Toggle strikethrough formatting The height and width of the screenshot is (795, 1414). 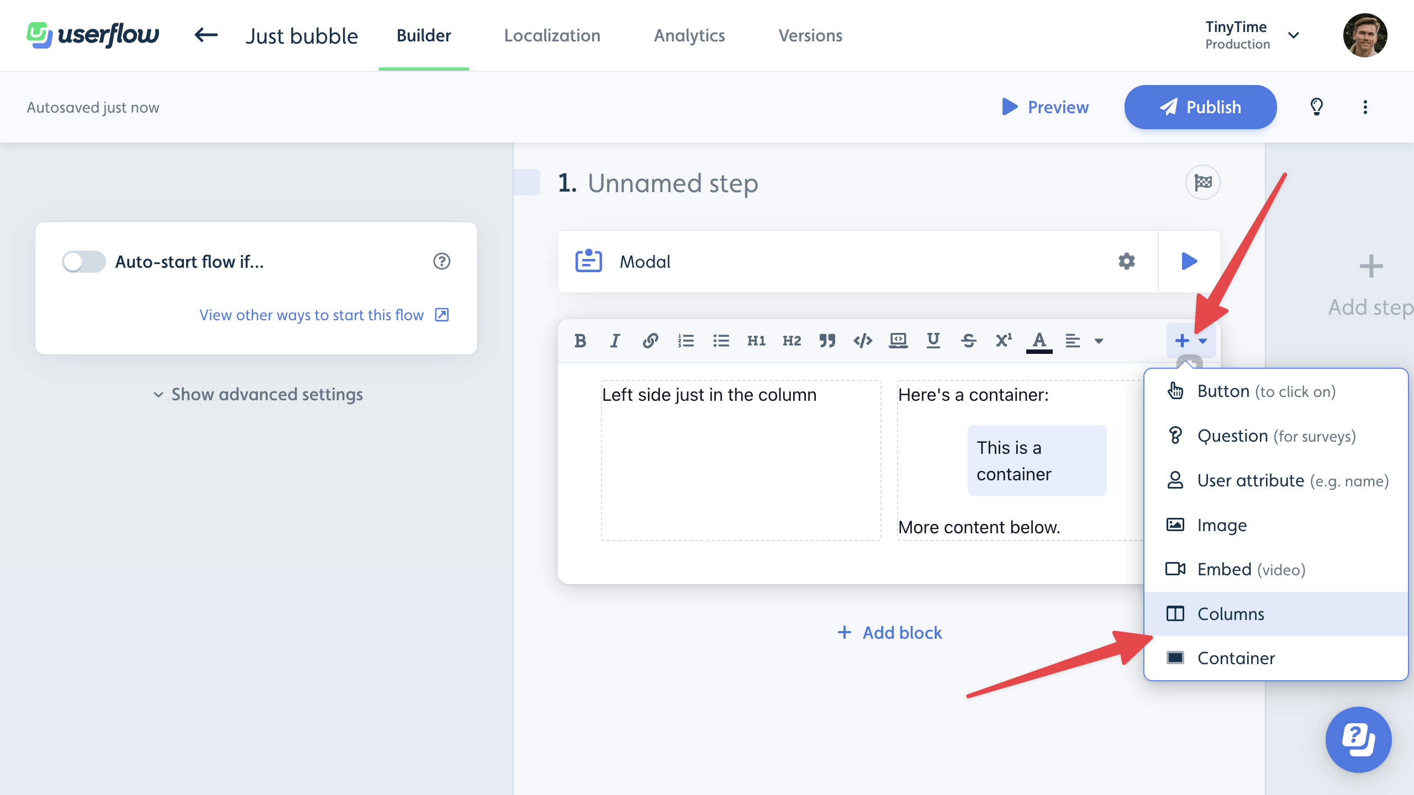(968, 341)
